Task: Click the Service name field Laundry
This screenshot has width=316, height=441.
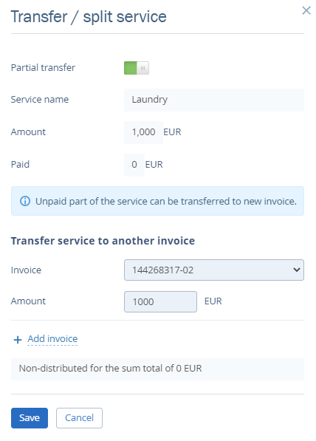Action: click(x=214, y=100)
